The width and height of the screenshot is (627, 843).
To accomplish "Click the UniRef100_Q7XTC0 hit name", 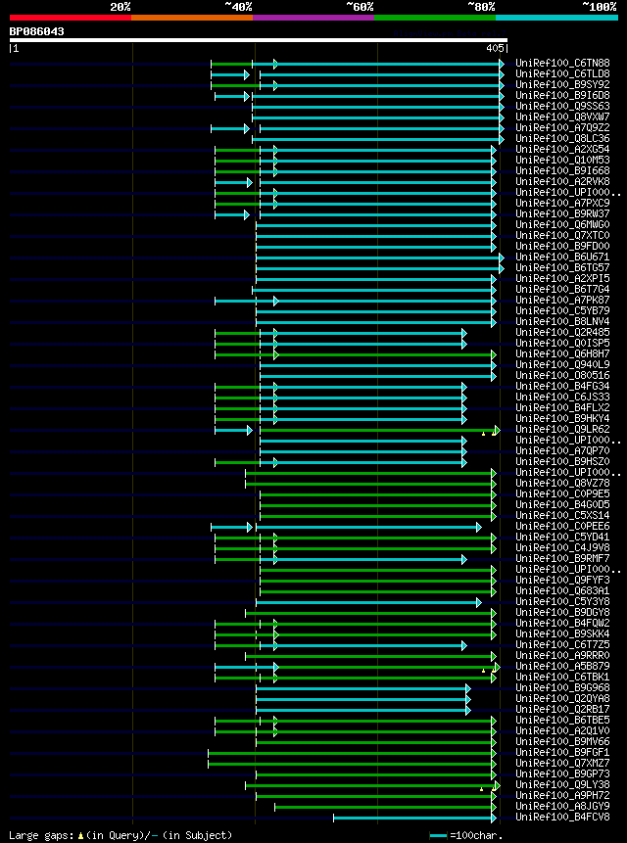I will [x=562, y=236].
